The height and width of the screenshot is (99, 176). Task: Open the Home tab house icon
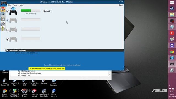click(x=3, y=9)
